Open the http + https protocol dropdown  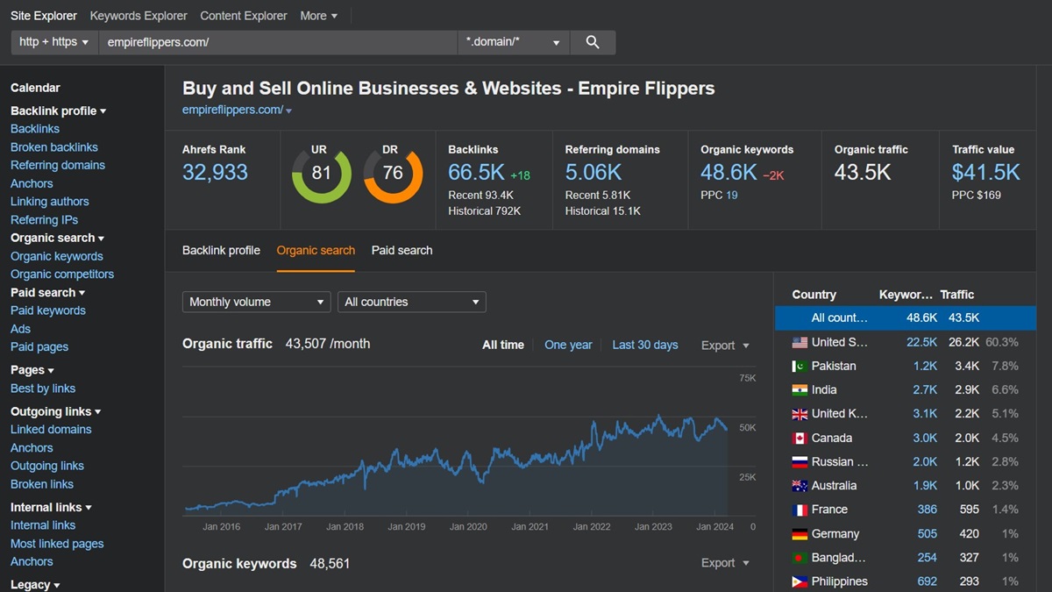(x=54, y=42)
